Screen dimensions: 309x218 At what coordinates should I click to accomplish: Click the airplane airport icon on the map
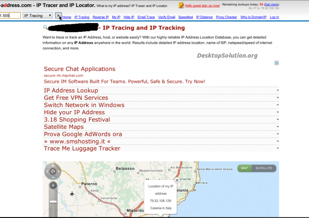[x=72, y=194]
